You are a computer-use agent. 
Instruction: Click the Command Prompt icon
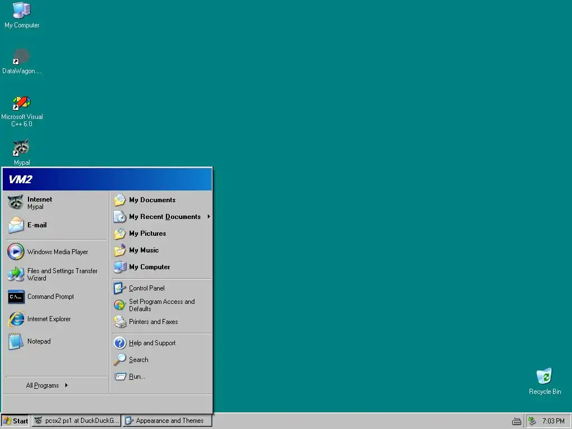(16, 297)
